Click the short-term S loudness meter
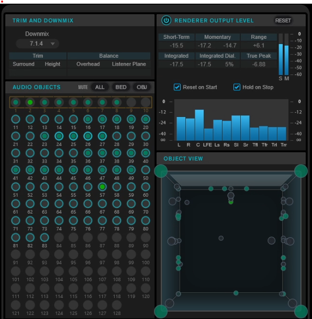The image size is (312, 319). [x=281, y=59]
